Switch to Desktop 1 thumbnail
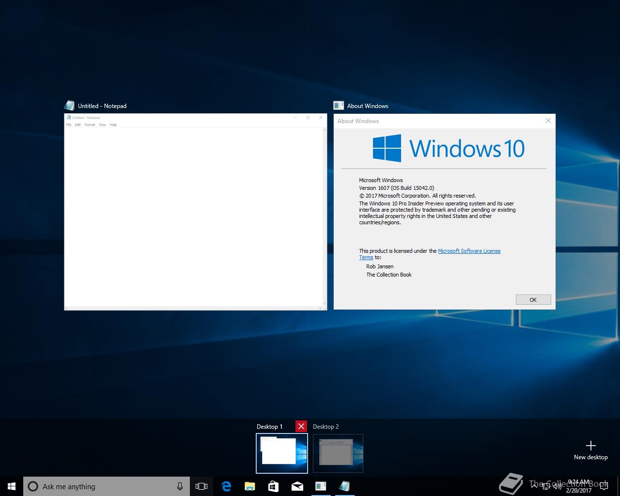This screenshot has height=496, width=620. (282, 453)
